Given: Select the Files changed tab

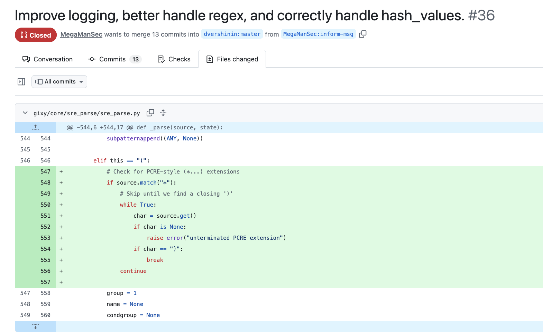Looking at the screenshot, I should [x=232, y=59].
